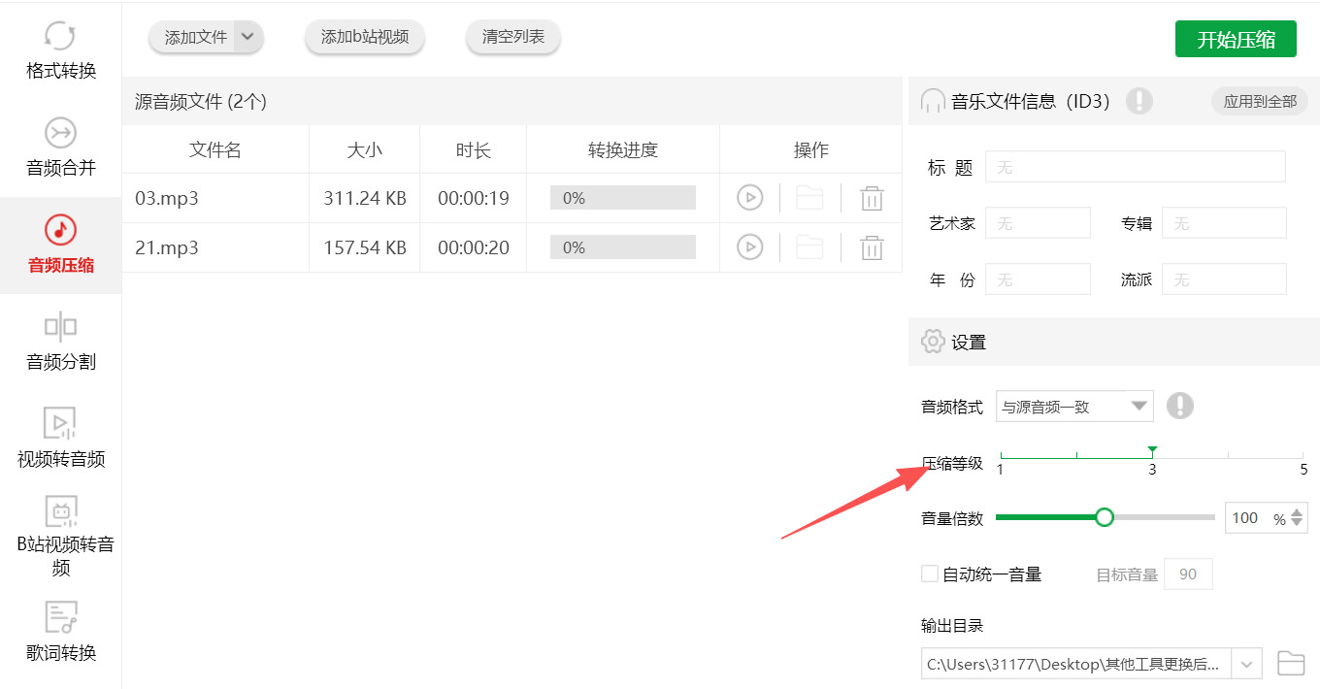Screen dimensions: 1320x689
Task: Expand the 添加文件 dropdown arrow
Action: pos(248,37)
